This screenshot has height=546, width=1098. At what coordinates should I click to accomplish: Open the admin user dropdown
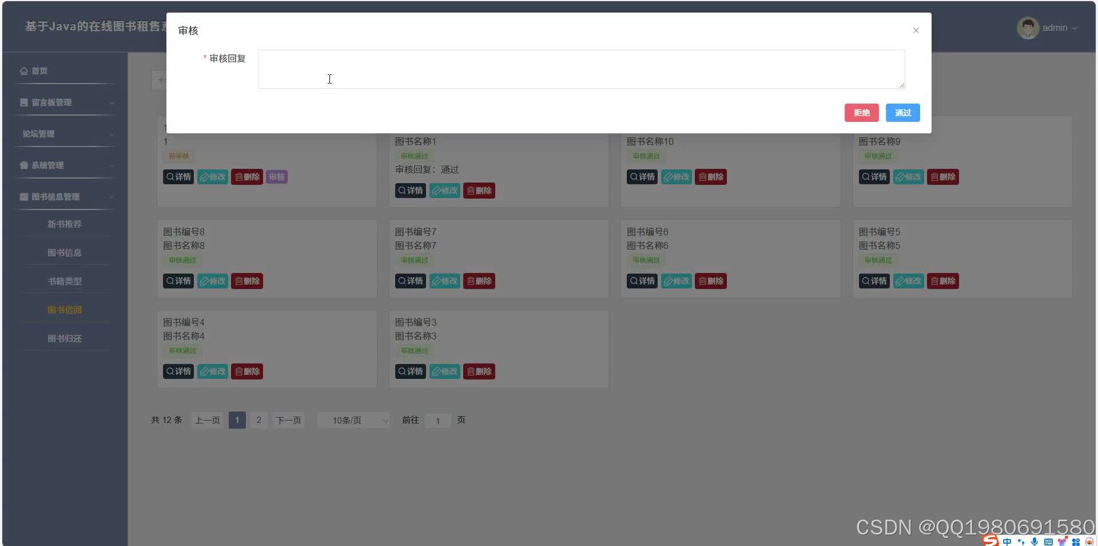[x=1060, y=28]
